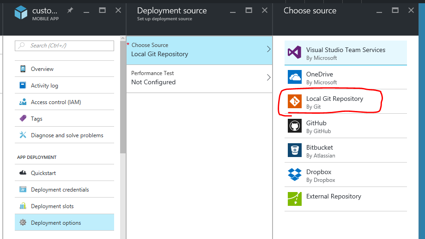The height and width of the screenshot is (239, 425).
Task: Open Deployment credentials
Action: pos(64,189)
